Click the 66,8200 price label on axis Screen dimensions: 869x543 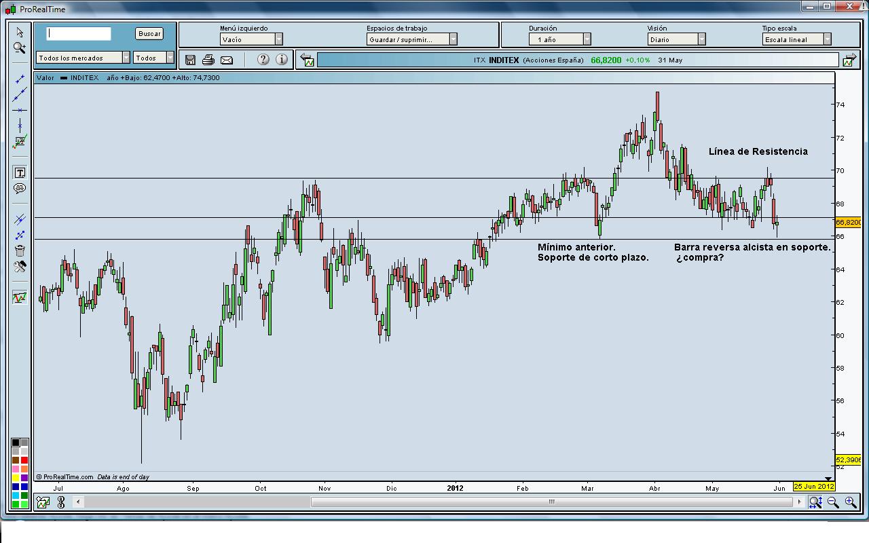pyautogui.click(x=849, y=222)
